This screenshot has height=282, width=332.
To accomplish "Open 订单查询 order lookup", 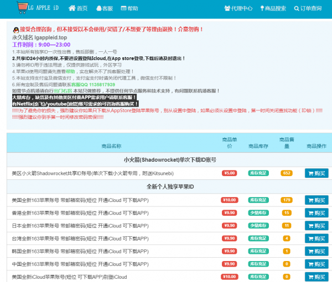I will [308, 8].
